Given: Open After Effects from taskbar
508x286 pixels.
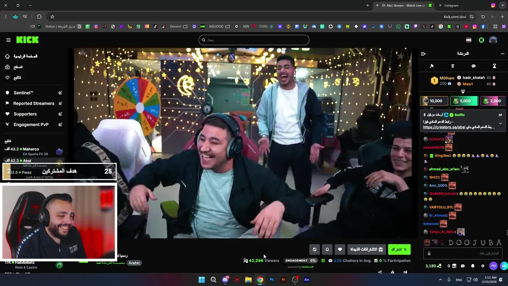Looking at the screenshot, I should 306,280.
